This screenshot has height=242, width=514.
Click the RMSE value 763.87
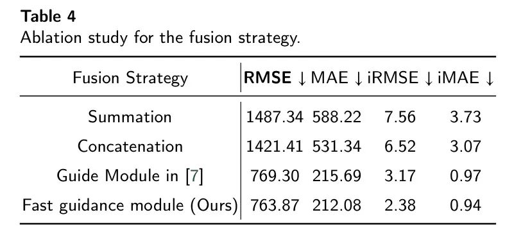275,206
